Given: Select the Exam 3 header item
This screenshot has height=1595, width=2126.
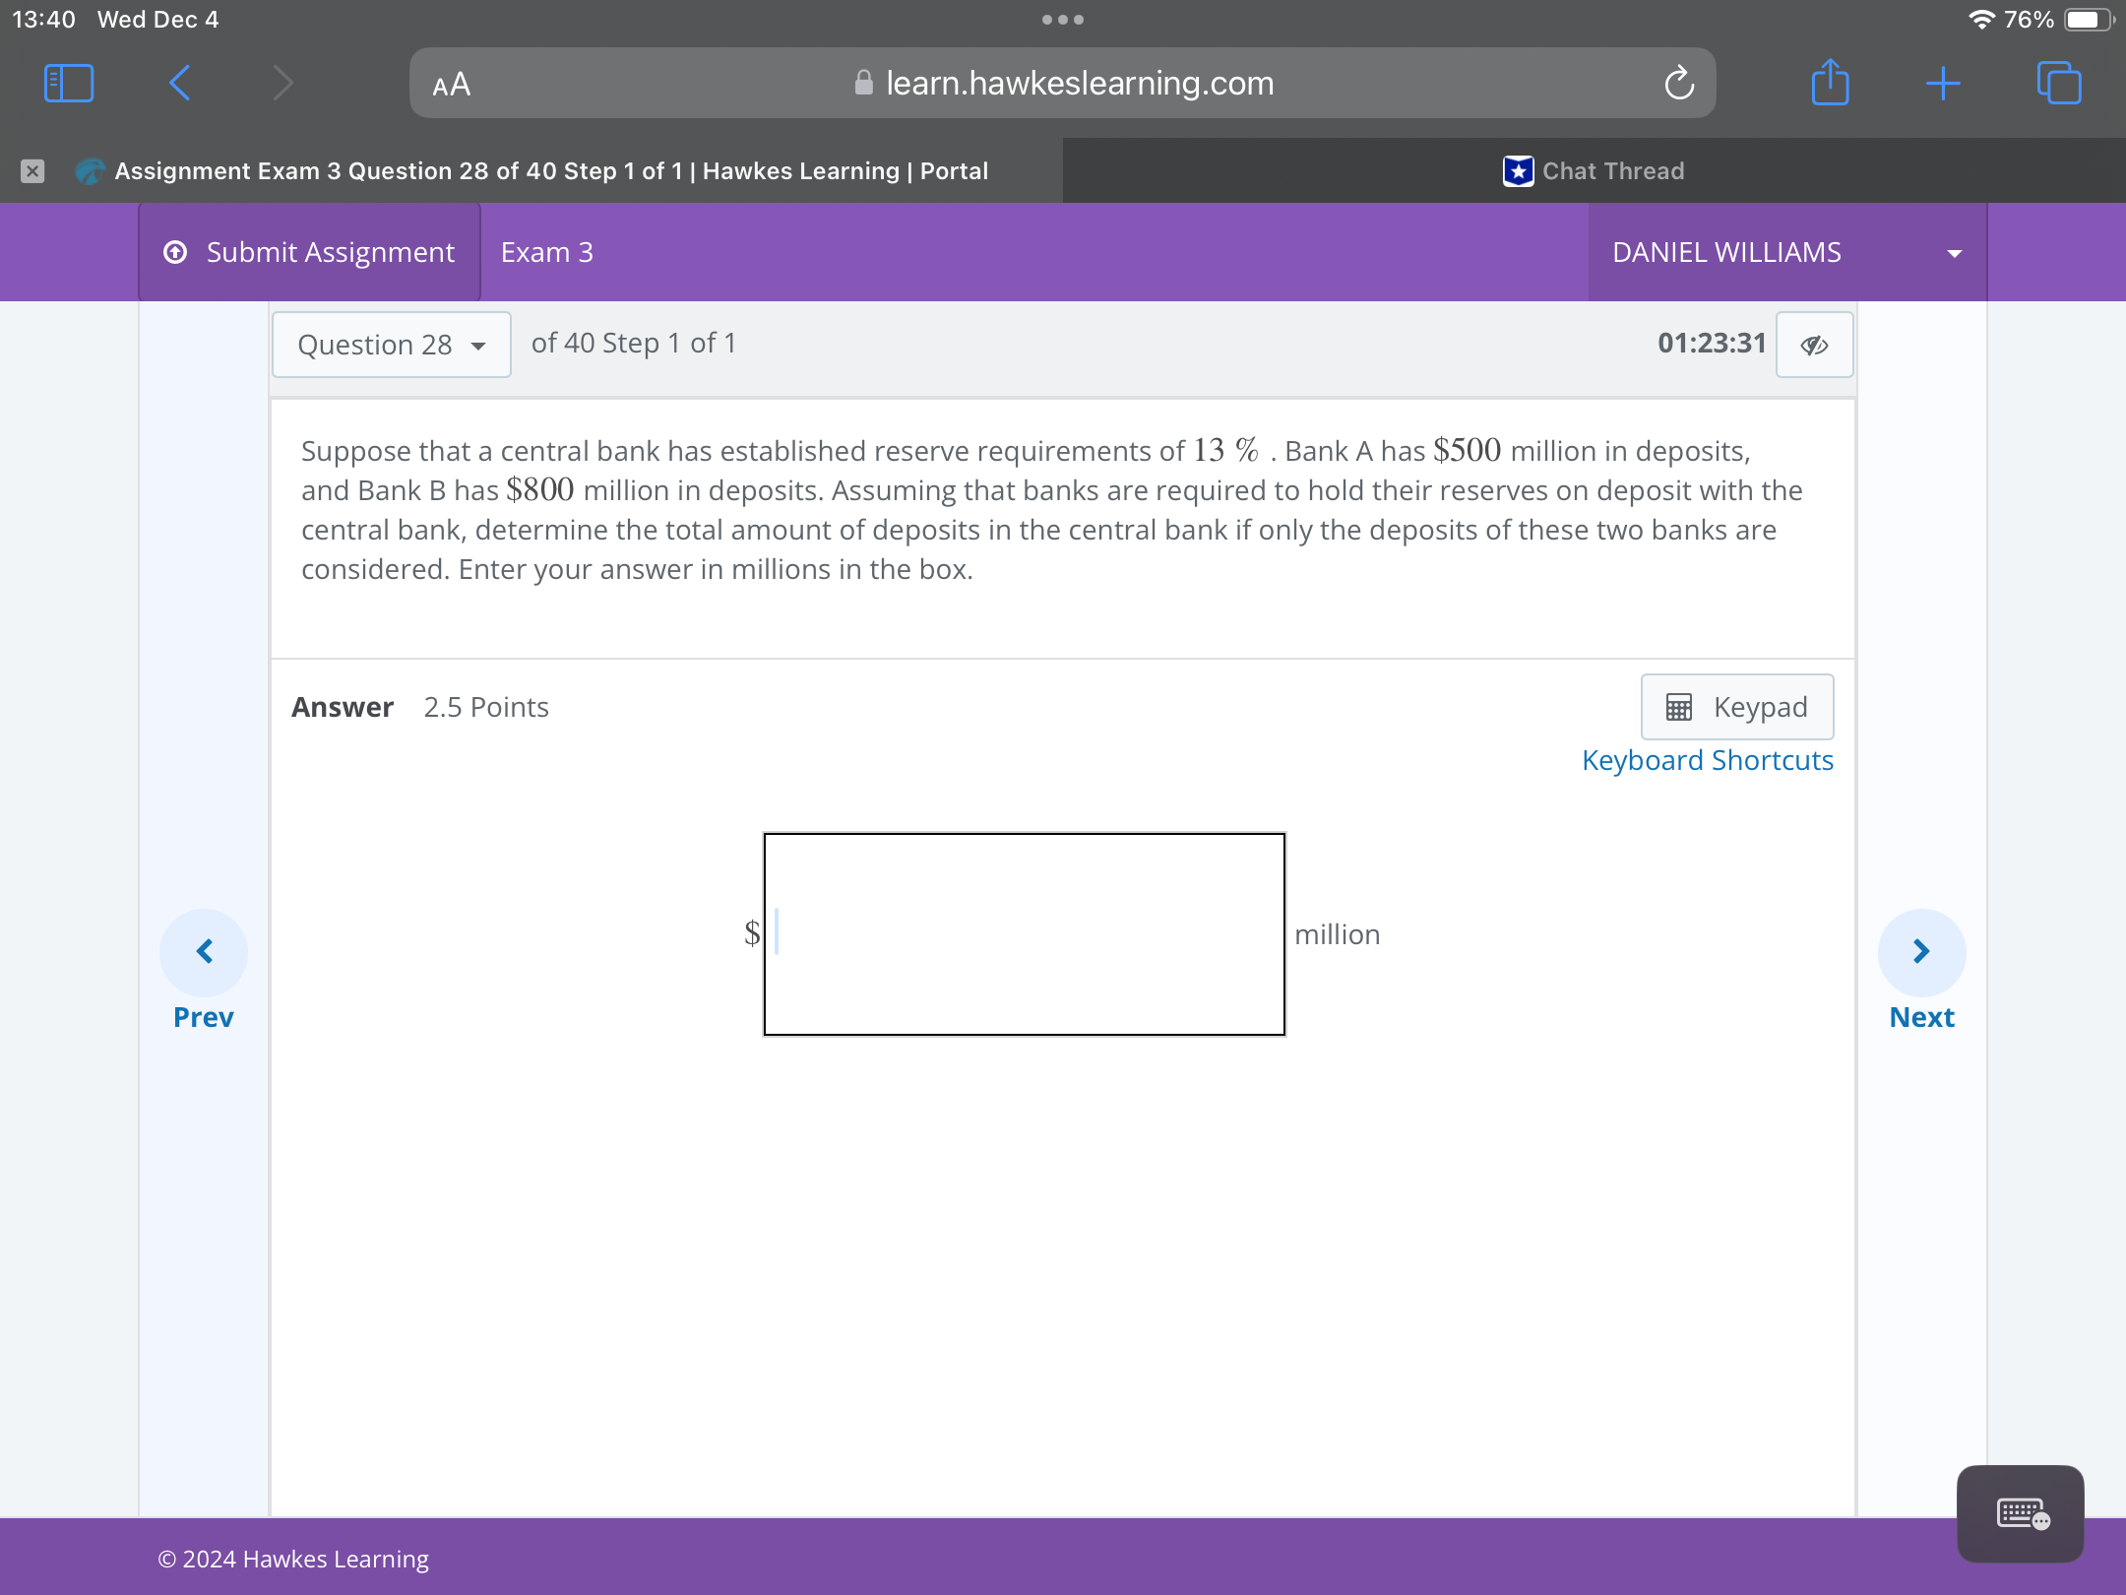Looking at the screenshot, I should (546, 253).
